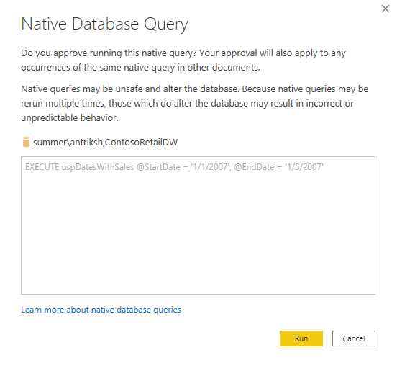Screen dimensions: 397x368
Task: Cancel the native database query
Action: [354, 338]
